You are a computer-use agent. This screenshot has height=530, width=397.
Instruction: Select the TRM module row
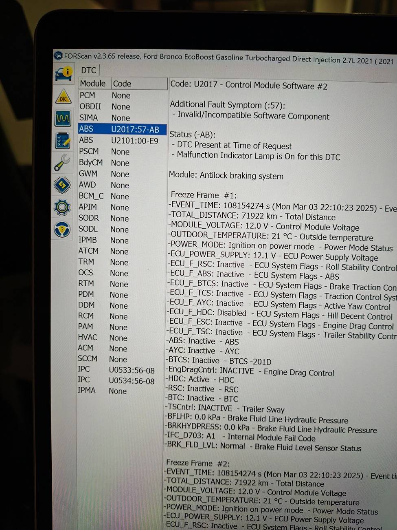click(122, 262)
